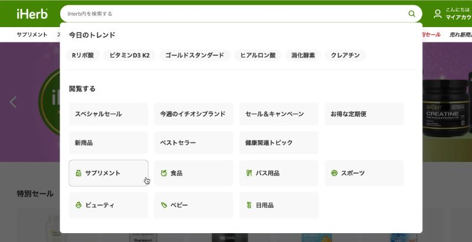The image size is (472, 242).
Task: Click the search magnifier icon
Action: [x=411, y=14]
